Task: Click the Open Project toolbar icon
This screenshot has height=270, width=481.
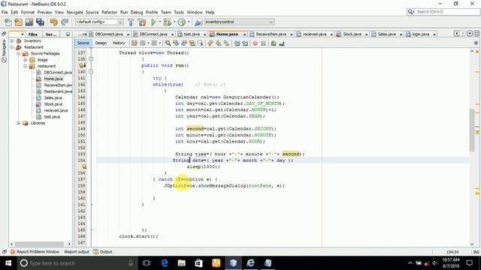Action: coord(29,22)
